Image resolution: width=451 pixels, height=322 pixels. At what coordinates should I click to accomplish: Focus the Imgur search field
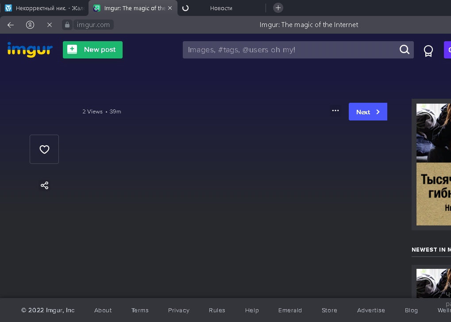pos(290,50)
